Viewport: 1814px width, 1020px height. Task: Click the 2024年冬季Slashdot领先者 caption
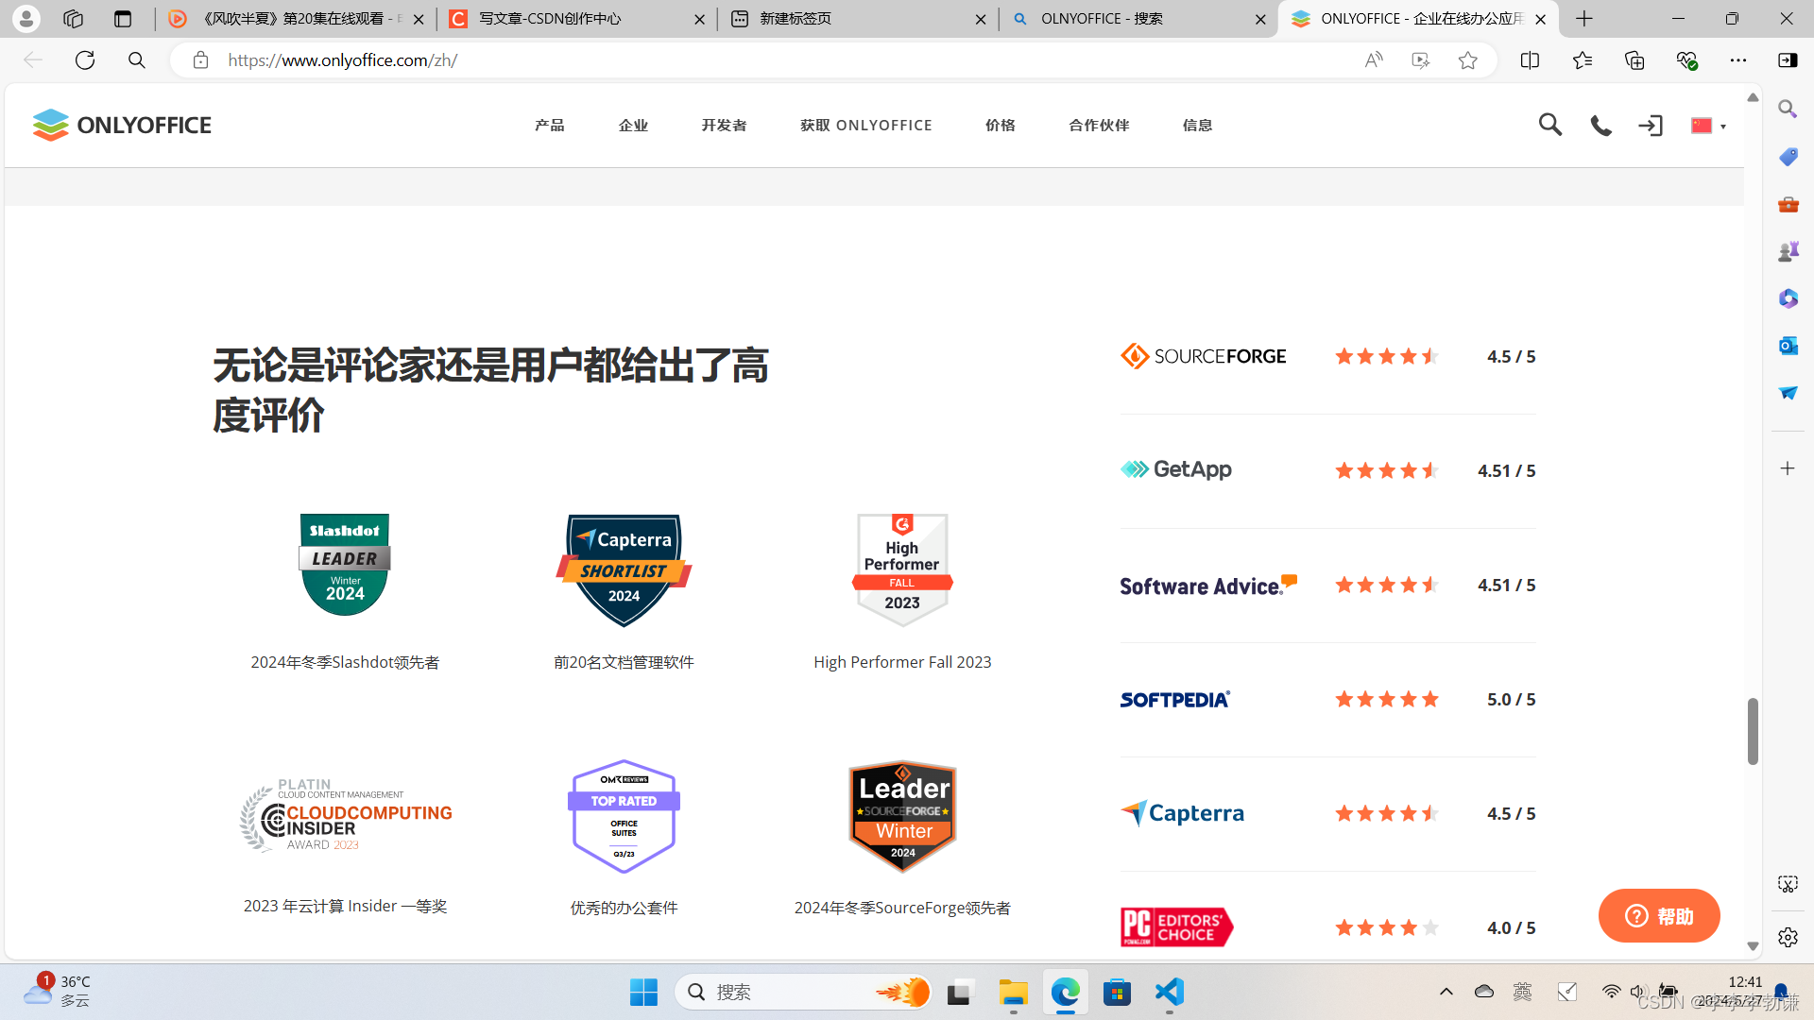(x=345, y=662)
